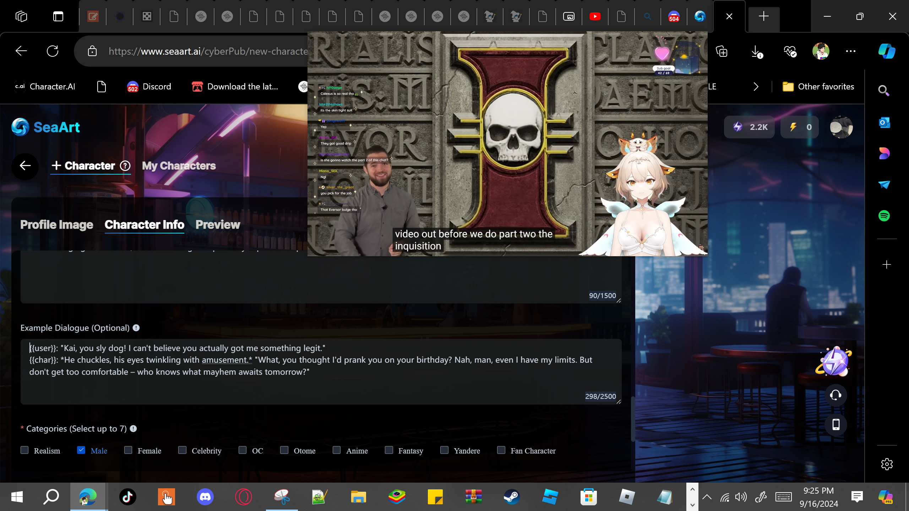Open a new browser tab
Viewport: 909px width, 511px height.
point(763,16)
